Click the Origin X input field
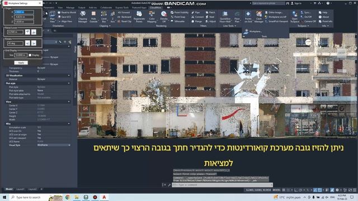The height and width of the screenshot is (201, 358). click(23, 12)
